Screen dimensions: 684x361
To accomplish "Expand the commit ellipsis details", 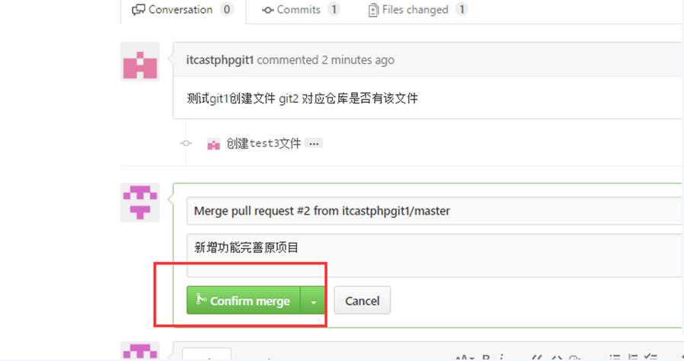I will coord(314,143).
